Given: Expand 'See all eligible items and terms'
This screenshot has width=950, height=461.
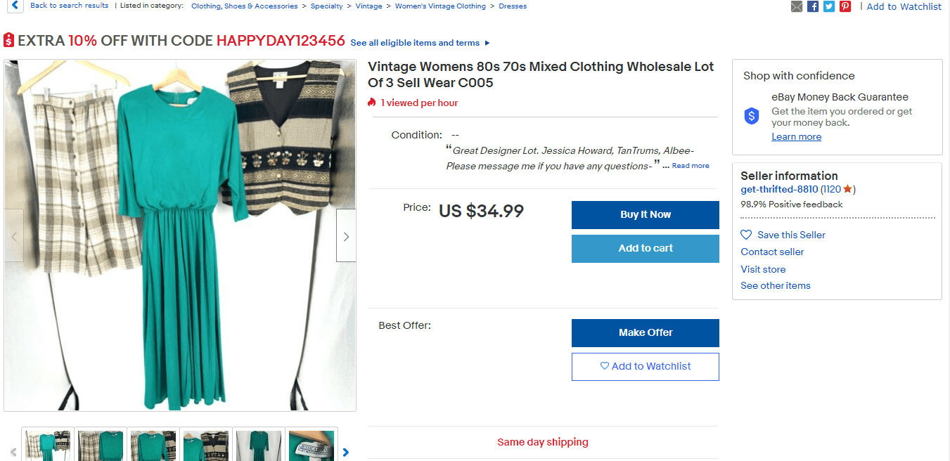Looking at the screenshot, I should pyautogui.click(x=420, y=43).
